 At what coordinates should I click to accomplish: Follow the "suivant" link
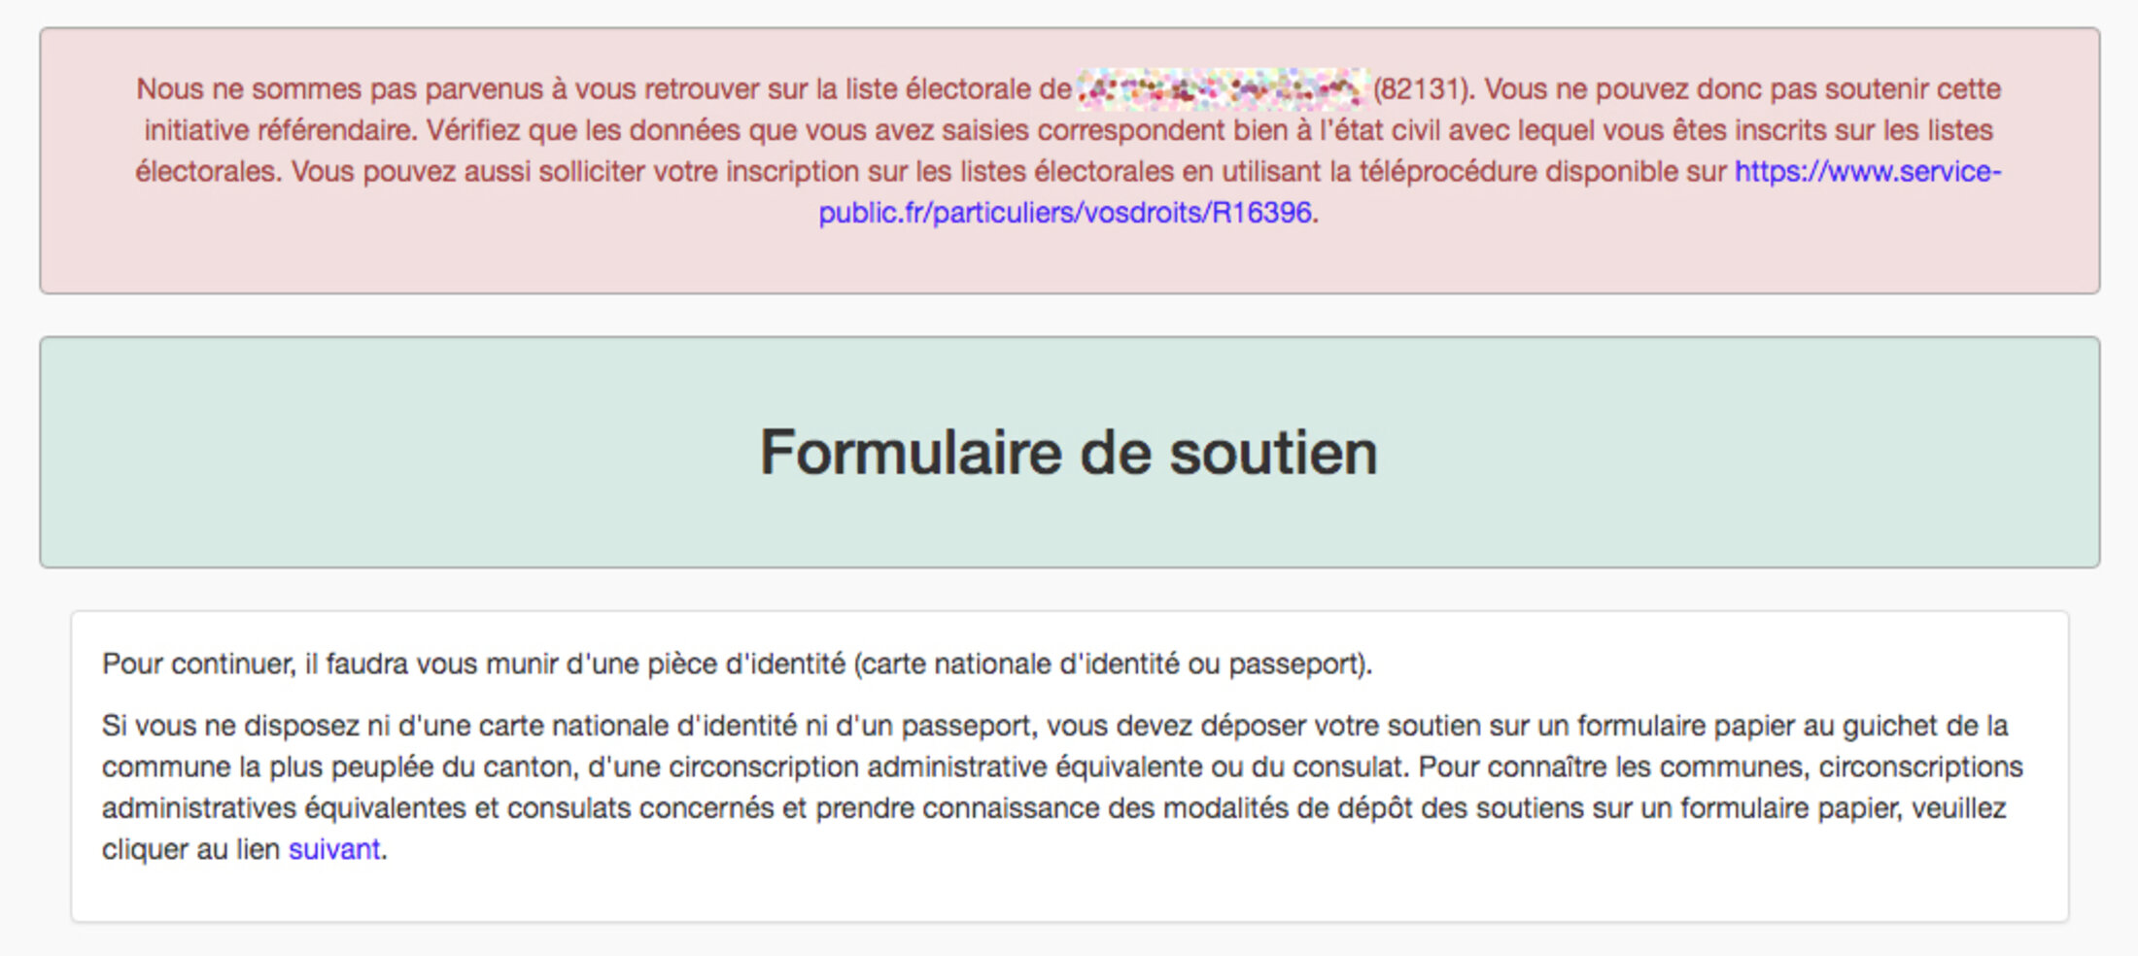point(333,849)
